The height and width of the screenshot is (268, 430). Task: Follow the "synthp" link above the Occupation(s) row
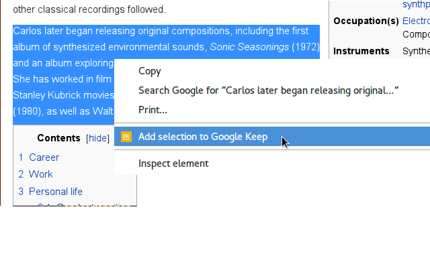(416, 5)
